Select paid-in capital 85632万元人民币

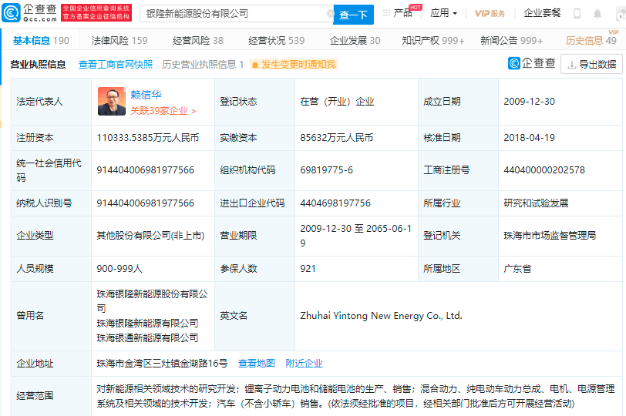(x=337, y=138)
